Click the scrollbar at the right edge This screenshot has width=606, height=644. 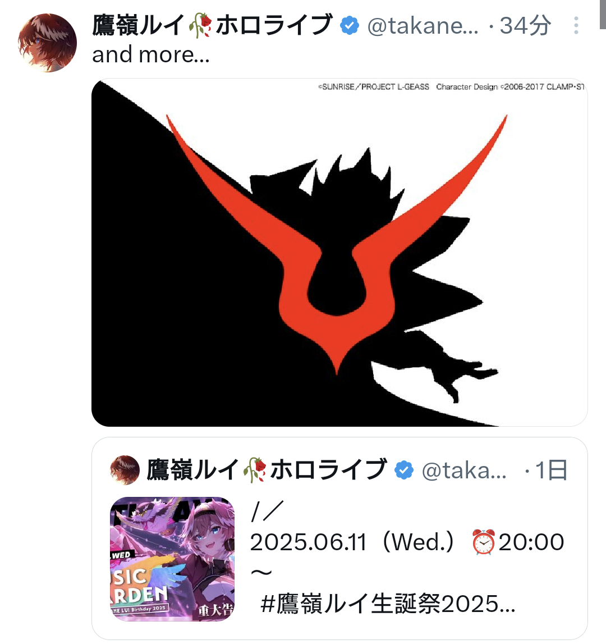point(603,15)
